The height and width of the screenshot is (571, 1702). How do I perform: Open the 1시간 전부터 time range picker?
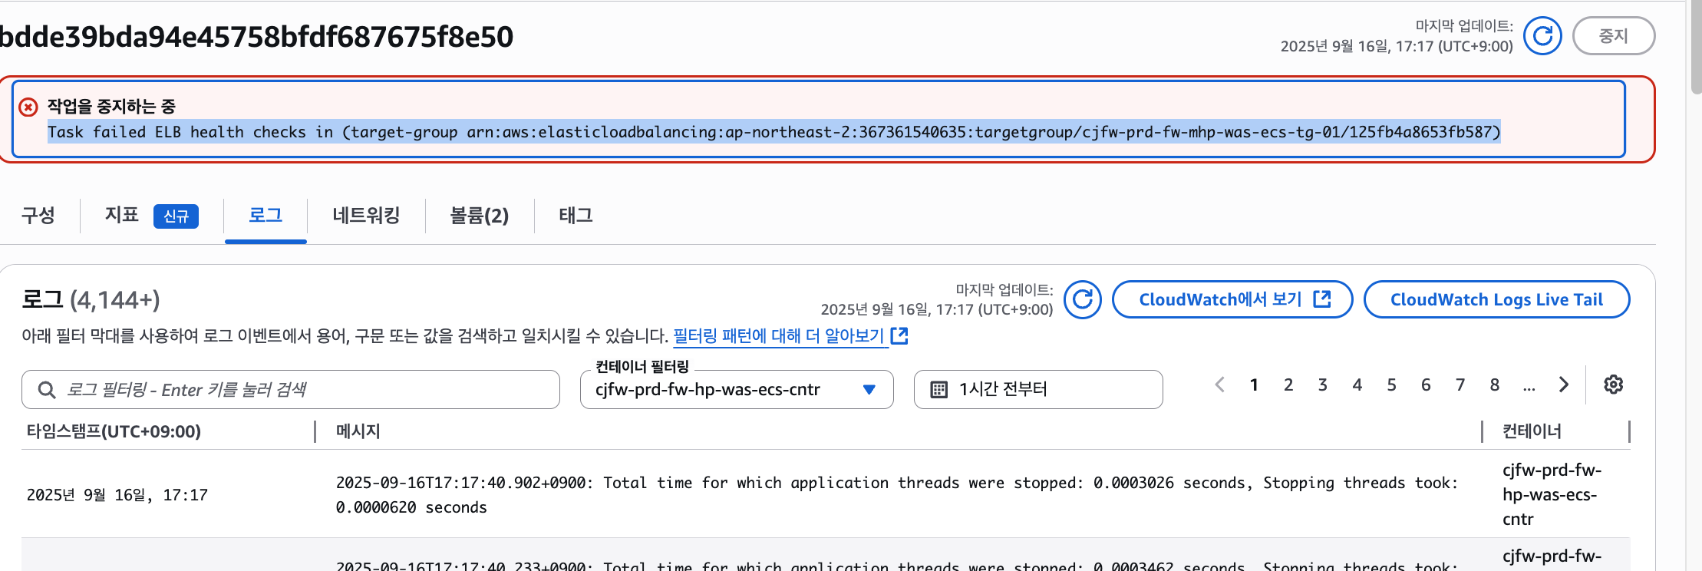coord(1038,390)
